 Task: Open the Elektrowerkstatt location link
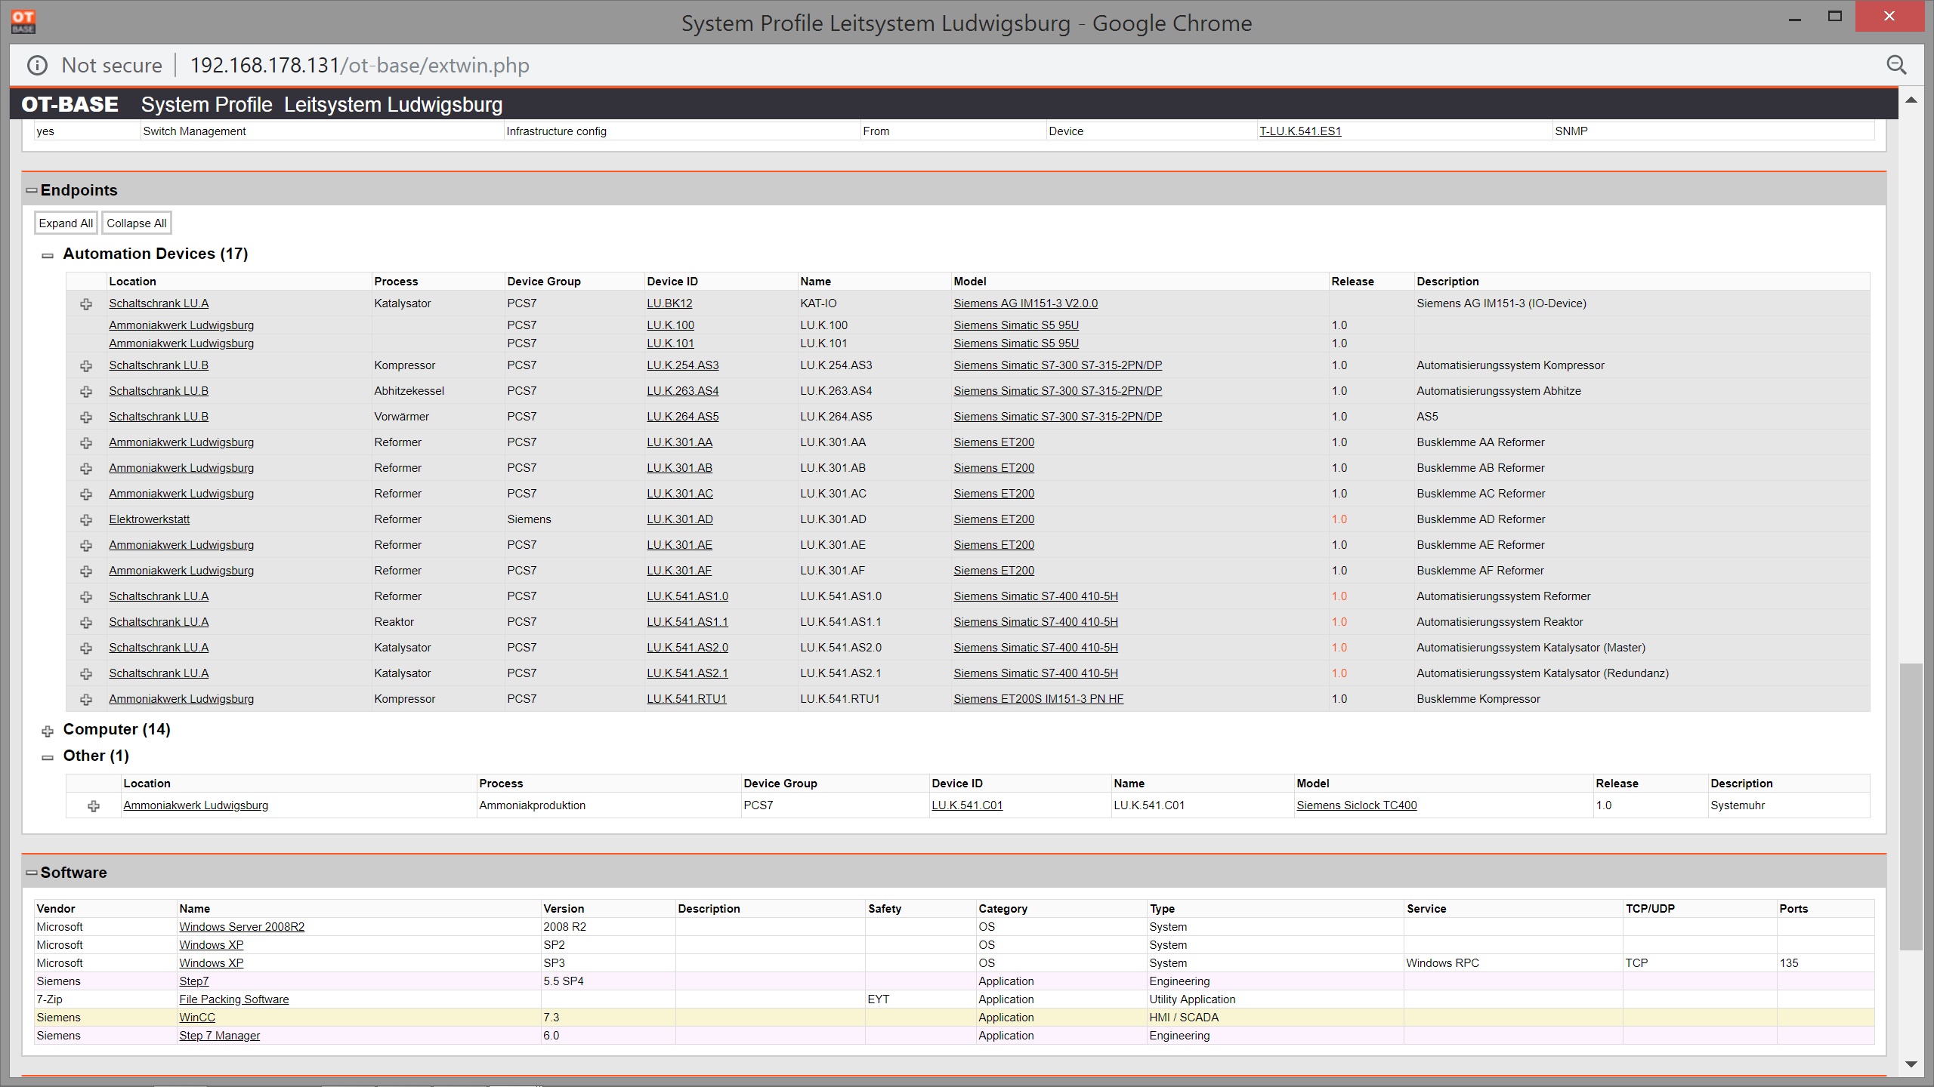[149, 519]
